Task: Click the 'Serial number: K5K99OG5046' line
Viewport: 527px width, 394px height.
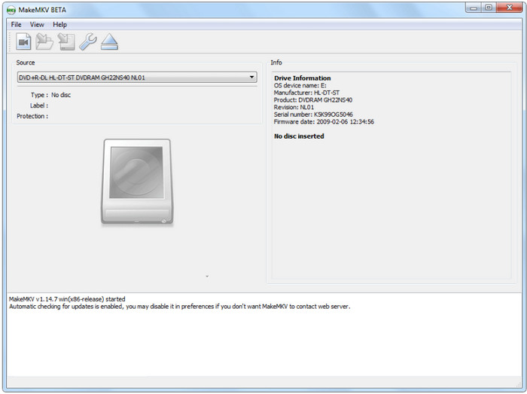Action: [x=313, y=115]
